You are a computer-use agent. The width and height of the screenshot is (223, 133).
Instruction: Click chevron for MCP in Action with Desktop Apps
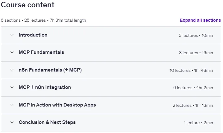(12, 105)
